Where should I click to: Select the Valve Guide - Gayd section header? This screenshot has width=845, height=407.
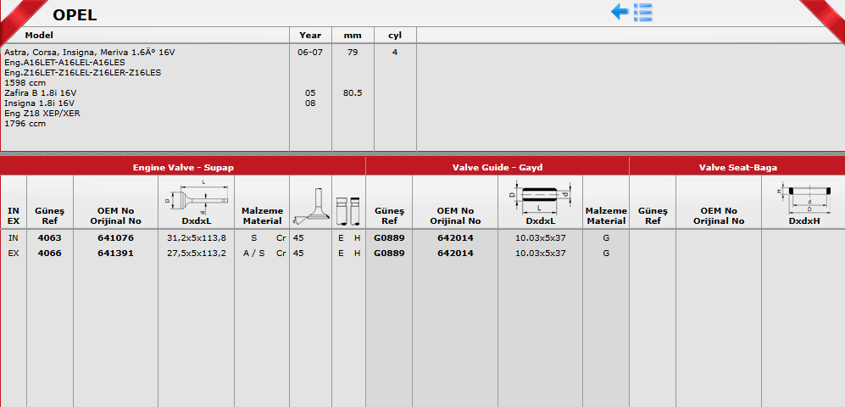click(497, 168)
